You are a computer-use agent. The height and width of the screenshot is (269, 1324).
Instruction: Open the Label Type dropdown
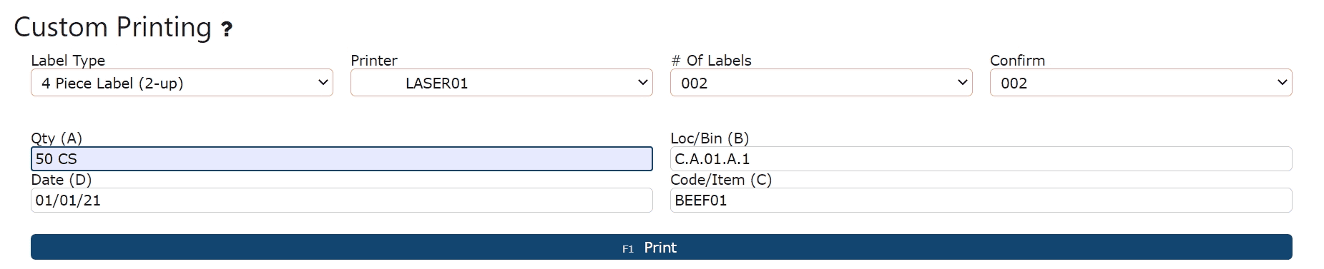(x=182, y=83)
